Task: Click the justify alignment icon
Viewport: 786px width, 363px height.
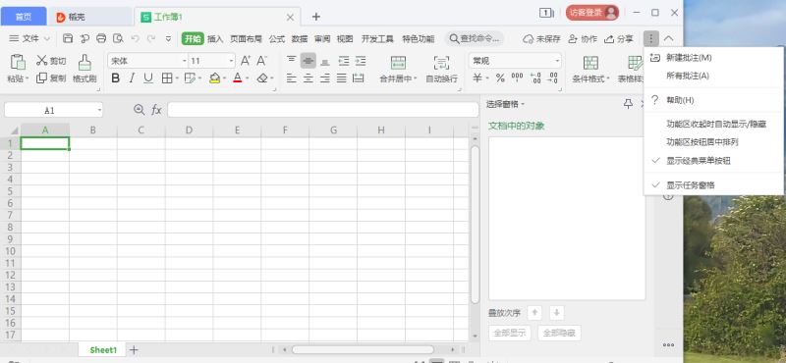Action: pos(341,78)
